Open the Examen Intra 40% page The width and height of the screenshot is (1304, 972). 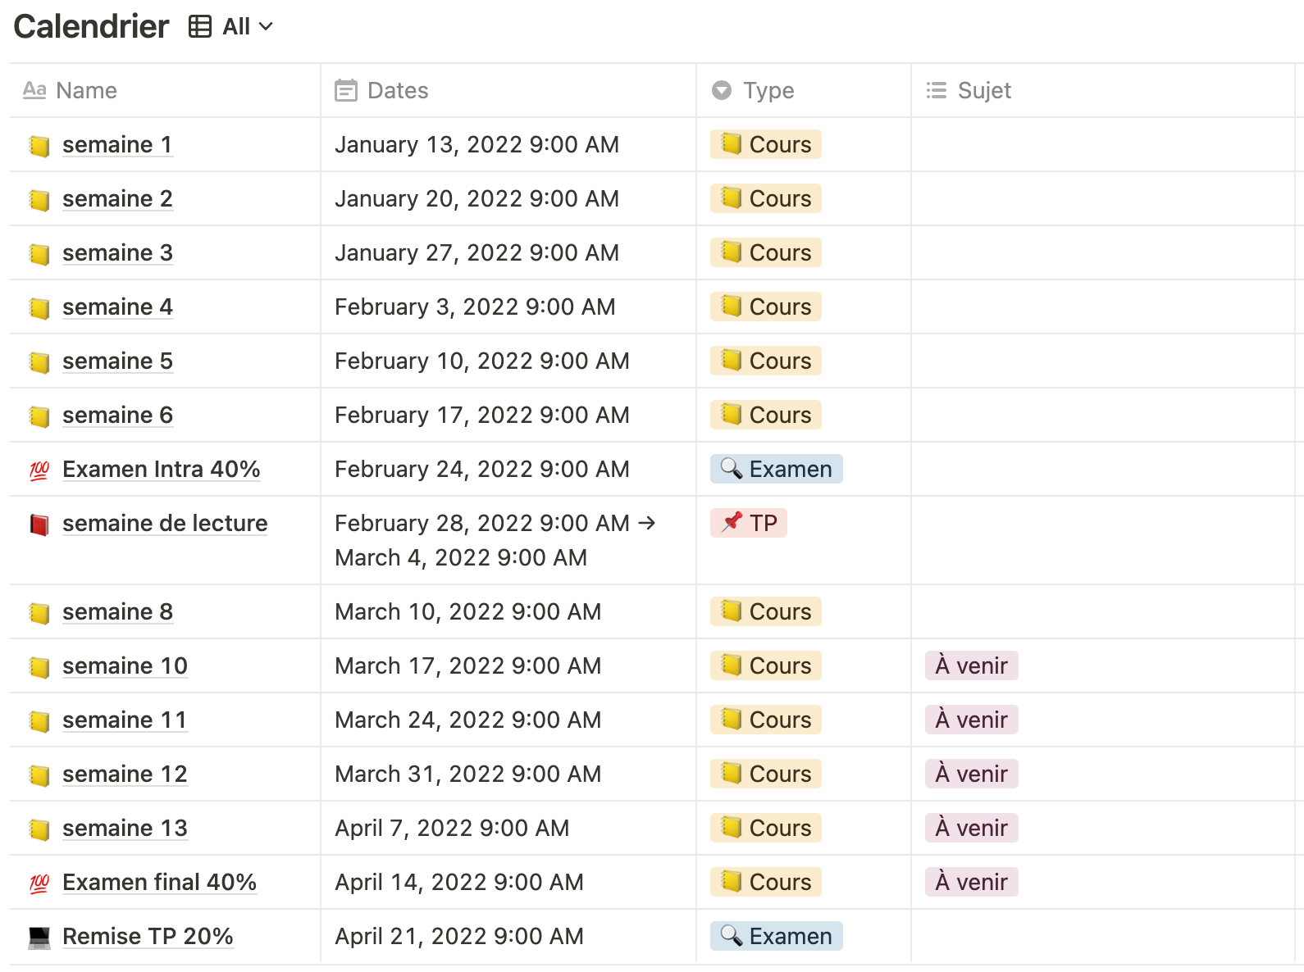[x=161, y=470]
